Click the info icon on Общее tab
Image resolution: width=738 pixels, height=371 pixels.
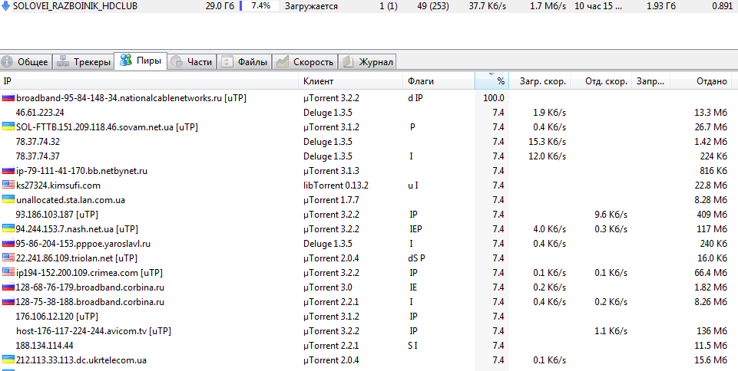click(7, 61)
